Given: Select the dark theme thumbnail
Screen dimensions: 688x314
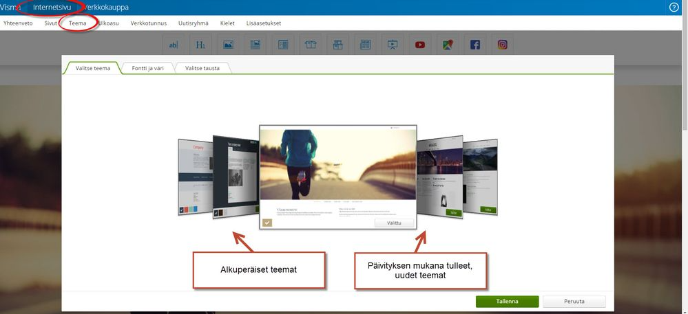Looking at the screenshot, I should pyautogui.click(x=236, y=177).
